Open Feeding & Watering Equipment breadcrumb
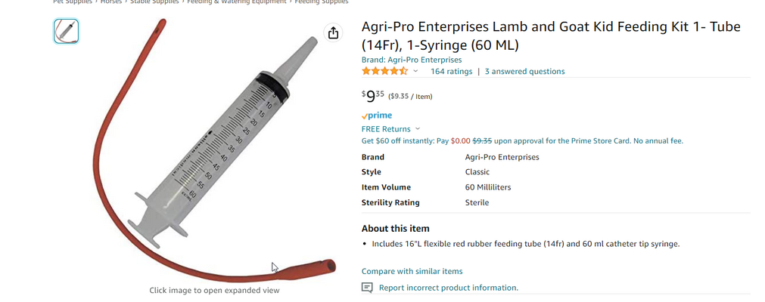The image size is (765, 302). tap(237, 2)
